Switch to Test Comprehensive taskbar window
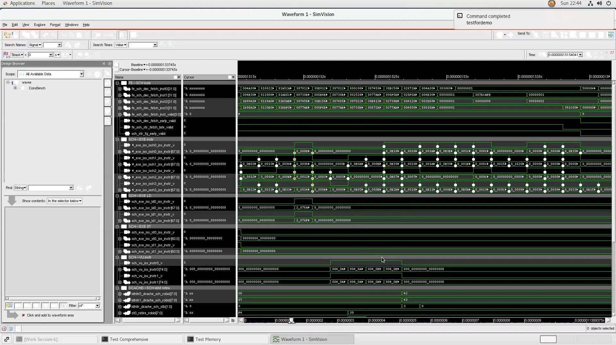The height and width of the screenshot is (345, 616). 141,339
